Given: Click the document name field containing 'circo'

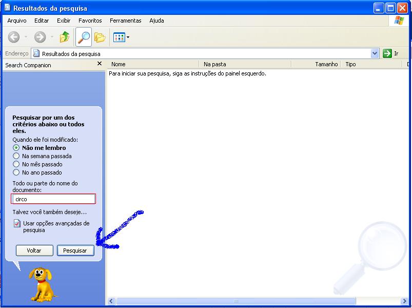Looking at the screenshot, I should click(x=53, y=199).
